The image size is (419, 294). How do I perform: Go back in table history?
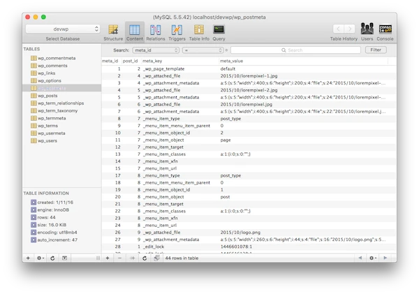point(338,29)
